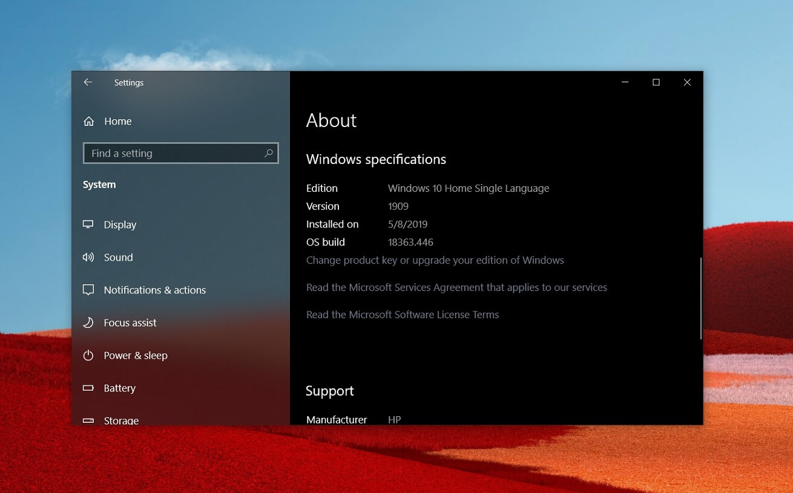Select the Focus assist moon icon
The width and height of the screenshot is (793, 493).
pos(88,322)
